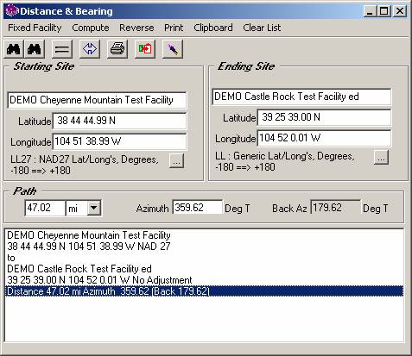The image size is (412, 356).
Task: Click the equals-sign compute toolbar icon
Action: pos(62,49)
